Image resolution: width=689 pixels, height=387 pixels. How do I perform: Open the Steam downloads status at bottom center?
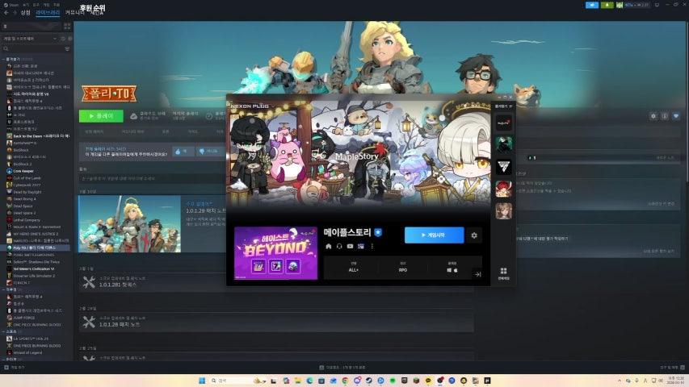[342, 368]
